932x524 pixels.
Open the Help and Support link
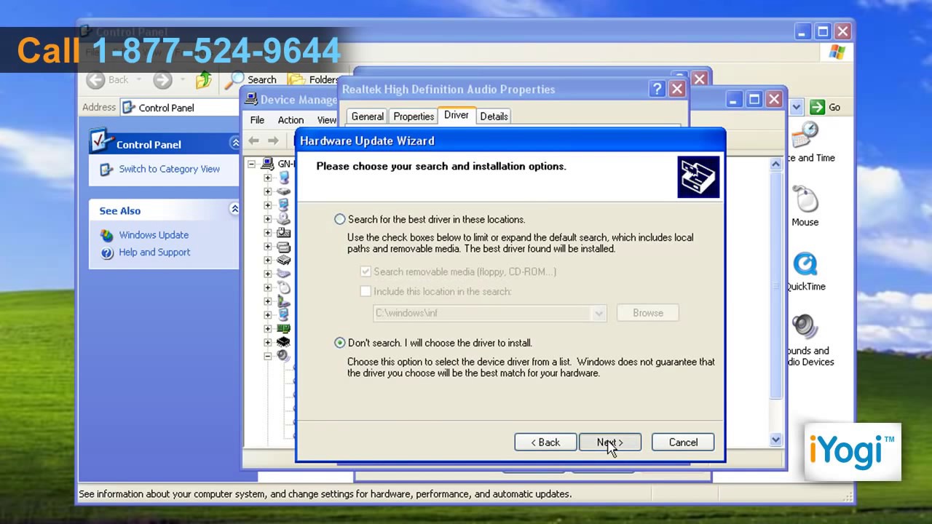(154, 253)
